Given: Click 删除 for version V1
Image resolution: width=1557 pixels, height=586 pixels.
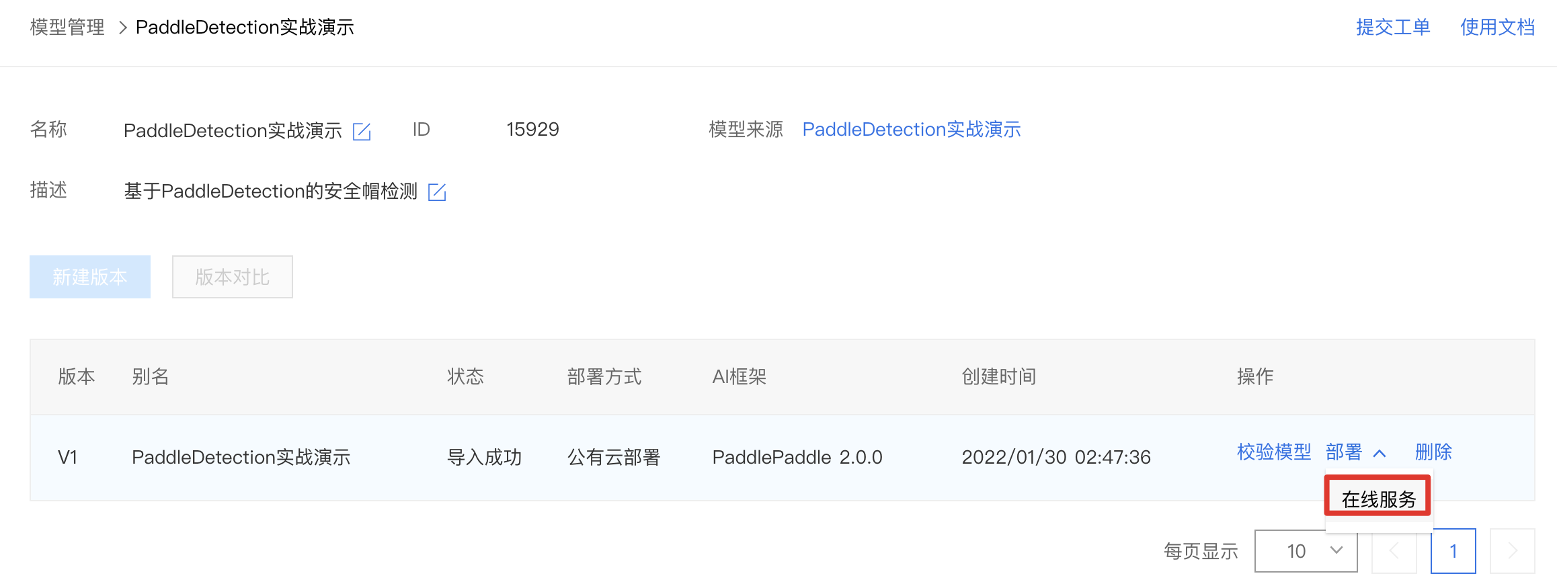Looking at the screenshot, I should pos(1433,452).
